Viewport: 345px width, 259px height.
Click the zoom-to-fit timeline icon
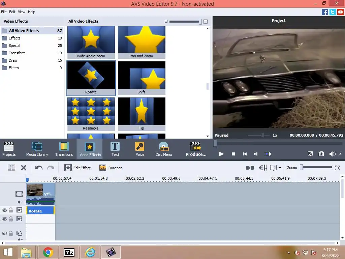337,168
